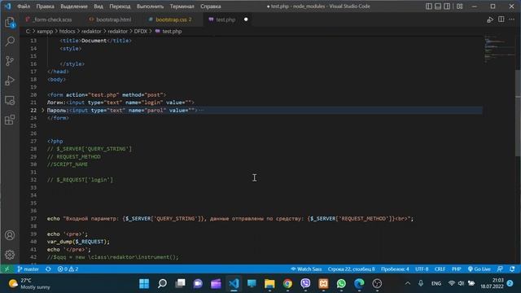
Task: Start Go Live server
Action: (x=479, y=269)
